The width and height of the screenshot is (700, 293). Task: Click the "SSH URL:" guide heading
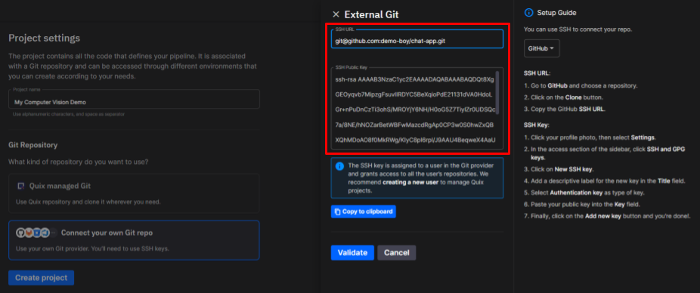[537, 72]
